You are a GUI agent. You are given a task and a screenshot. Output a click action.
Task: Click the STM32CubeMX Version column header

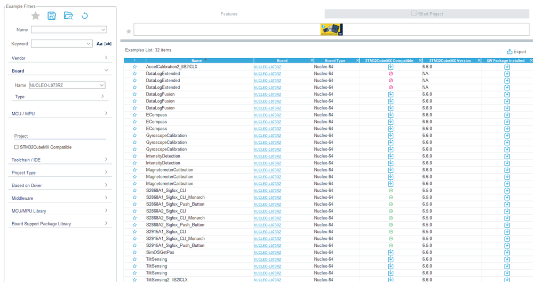click(450, 60)
